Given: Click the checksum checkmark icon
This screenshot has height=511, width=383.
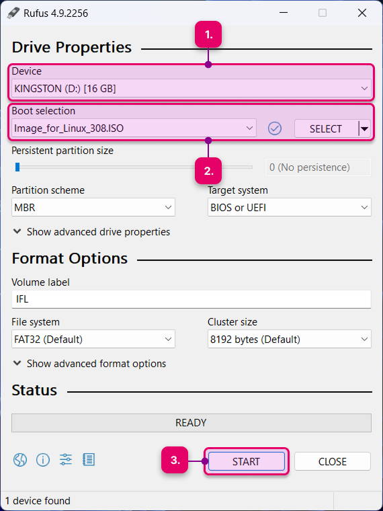Looking at the screenshot, I should click(x=275, y=128).
